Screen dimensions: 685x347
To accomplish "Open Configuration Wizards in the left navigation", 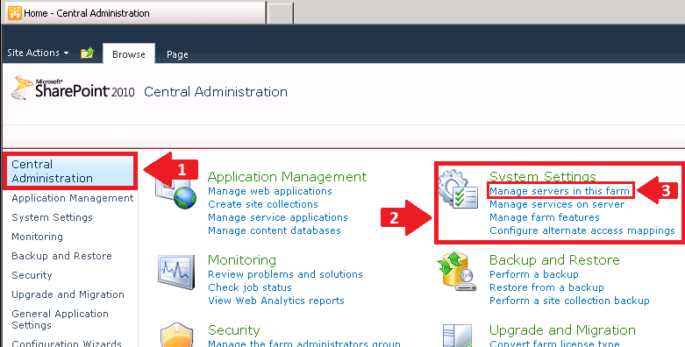I will [67, 343].
